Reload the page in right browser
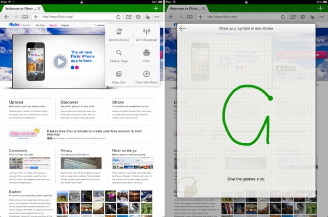 (283, 17)
